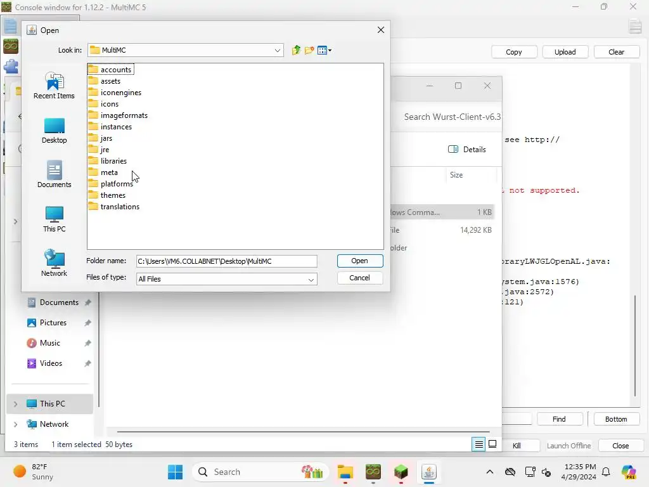Sort by Size column in File Explorer
The height and width of the screenshot is (487, 649).
point(456,175)
